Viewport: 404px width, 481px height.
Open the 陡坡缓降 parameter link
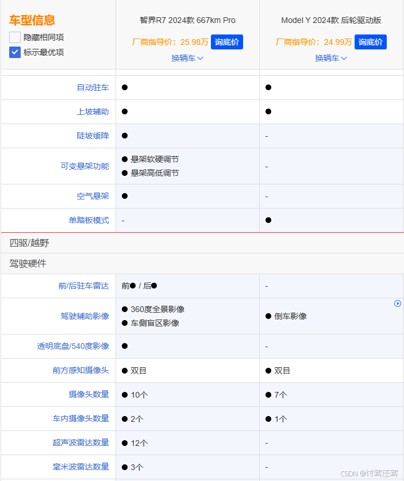pyautogui.click(x=93, y=136)
